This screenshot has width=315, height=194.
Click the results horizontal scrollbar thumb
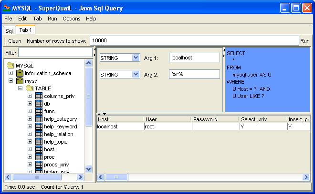click(113, 177)
